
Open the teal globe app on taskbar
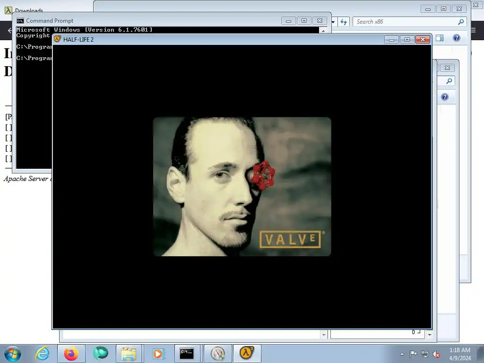(x=101, y=354)
